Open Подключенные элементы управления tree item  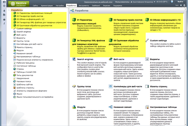[35, 60]
